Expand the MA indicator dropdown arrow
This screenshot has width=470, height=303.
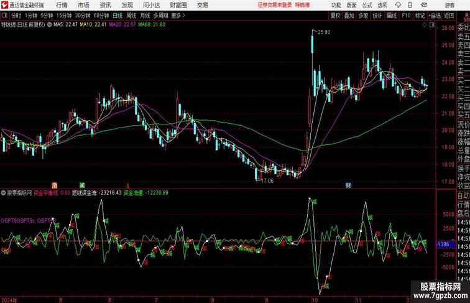(x=50, y=25)
